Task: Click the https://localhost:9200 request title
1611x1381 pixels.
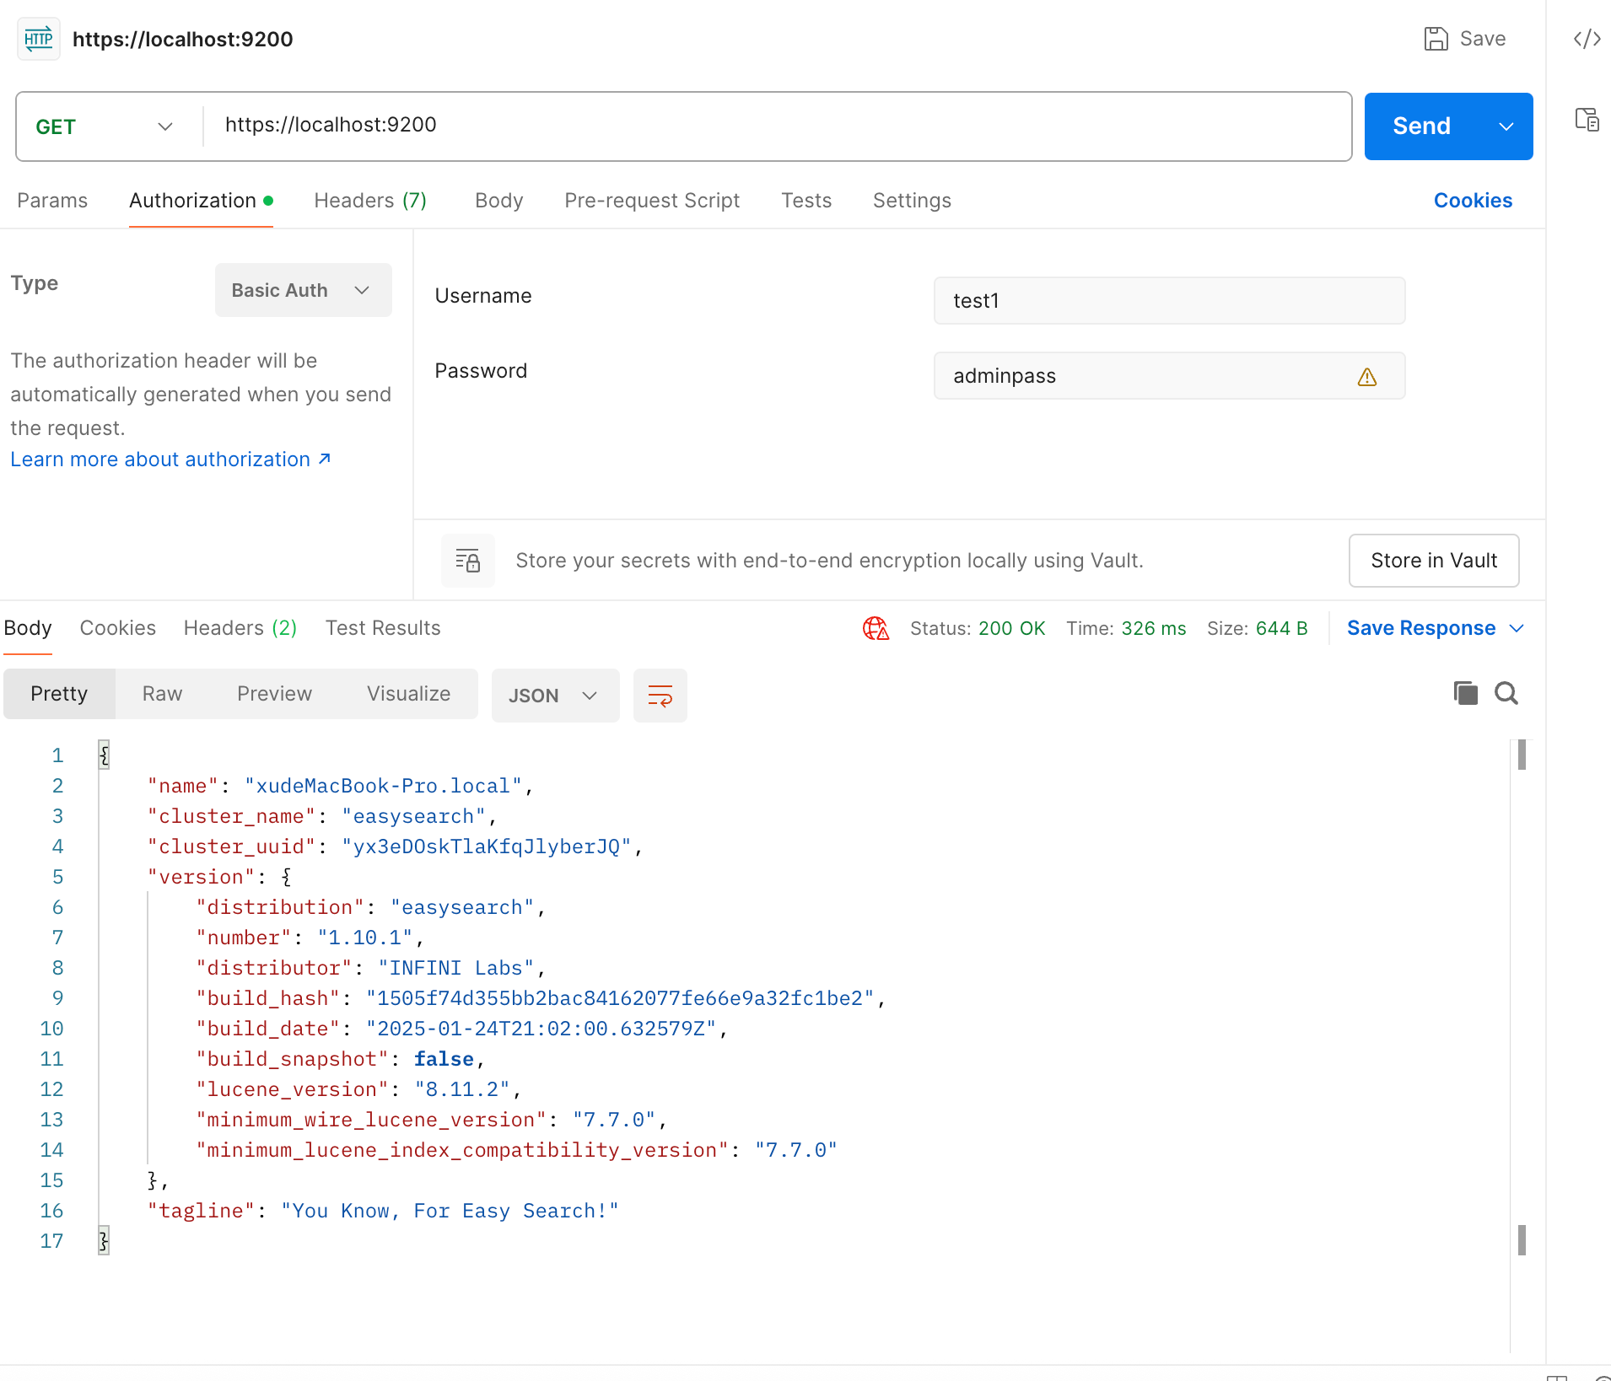Action: coord(183,39)
